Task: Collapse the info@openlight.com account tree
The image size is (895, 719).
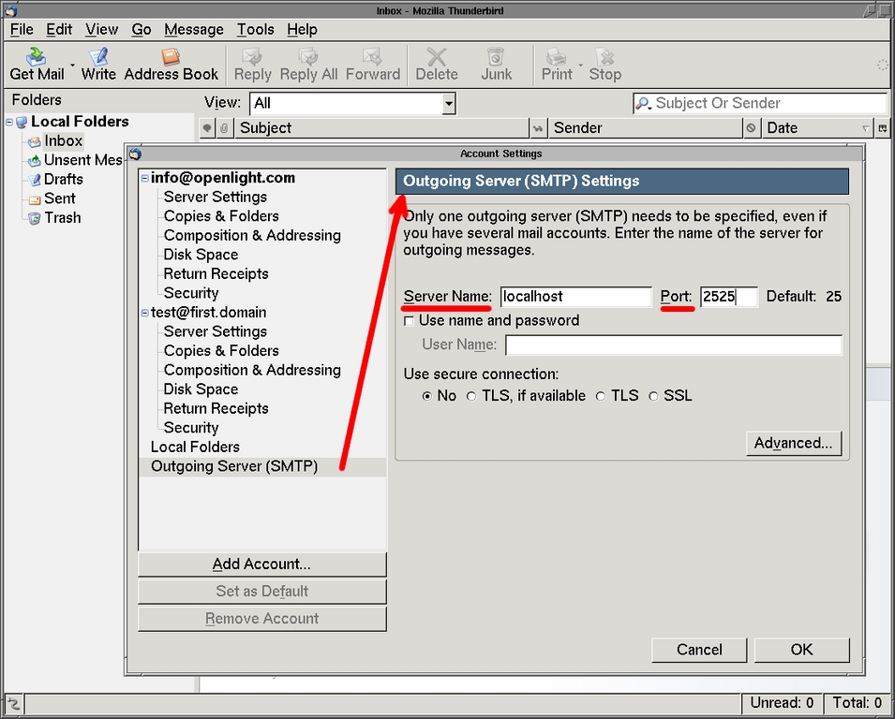Action: [x=144, y=178]
